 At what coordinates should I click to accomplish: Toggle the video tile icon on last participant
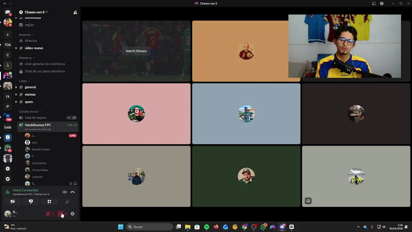(308, 201)
